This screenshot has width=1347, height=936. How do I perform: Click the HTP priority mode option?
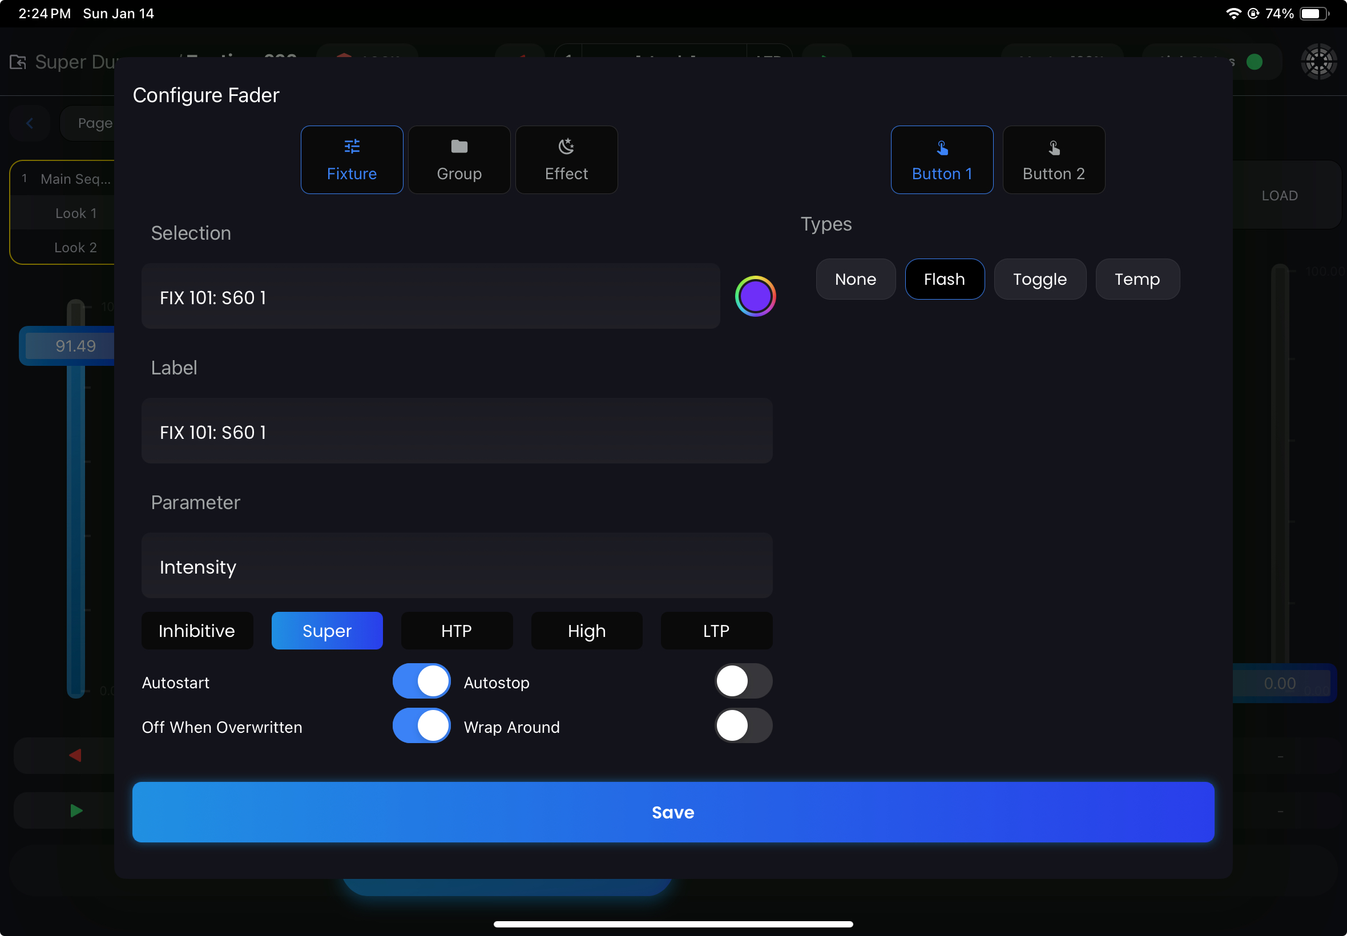pyautogui.click(x=455, y=630)
